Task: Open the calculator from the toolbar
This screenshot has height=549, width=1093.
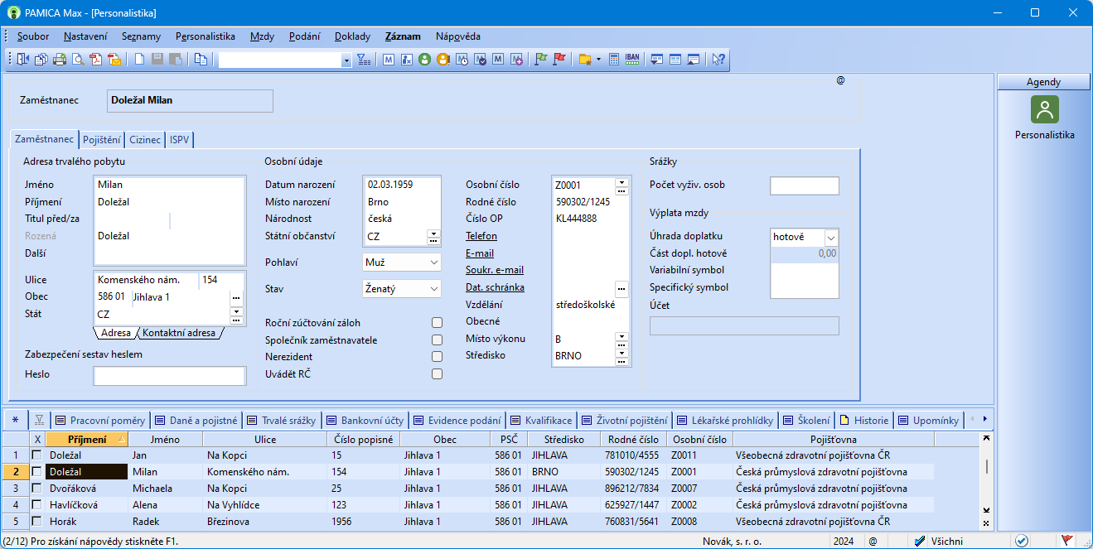Action: pyautogui.click(x=614, y=60)
